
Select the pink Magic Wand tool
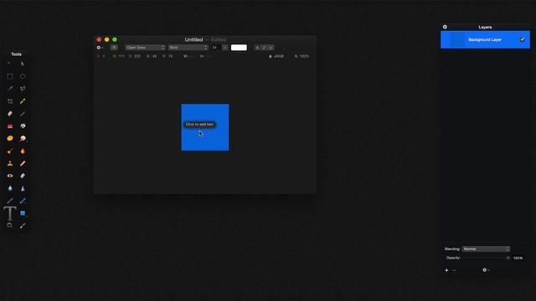coord(10,89)
